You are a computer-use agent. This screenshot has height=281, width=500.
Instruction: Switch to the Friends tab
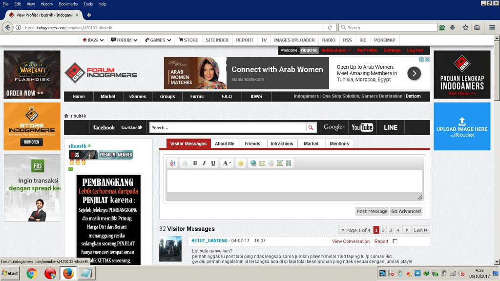pos(252,144)
